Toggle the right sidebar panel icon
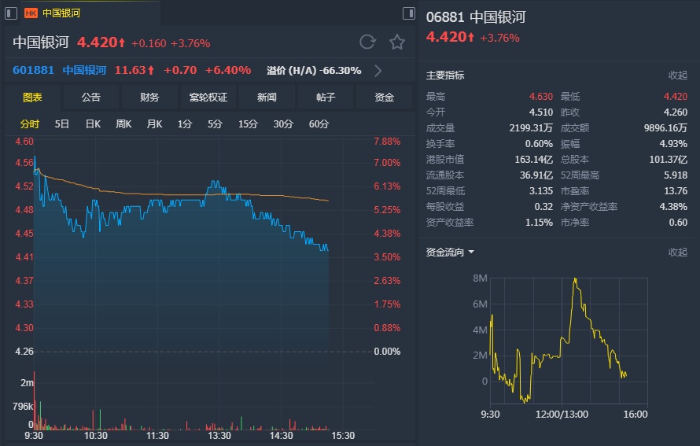 tap(408, 13)
